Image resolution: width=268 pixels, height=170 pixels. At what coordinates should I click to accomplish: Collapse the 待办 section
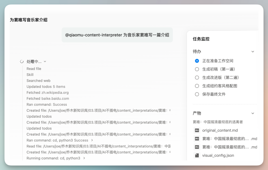[x=253, y=52]
